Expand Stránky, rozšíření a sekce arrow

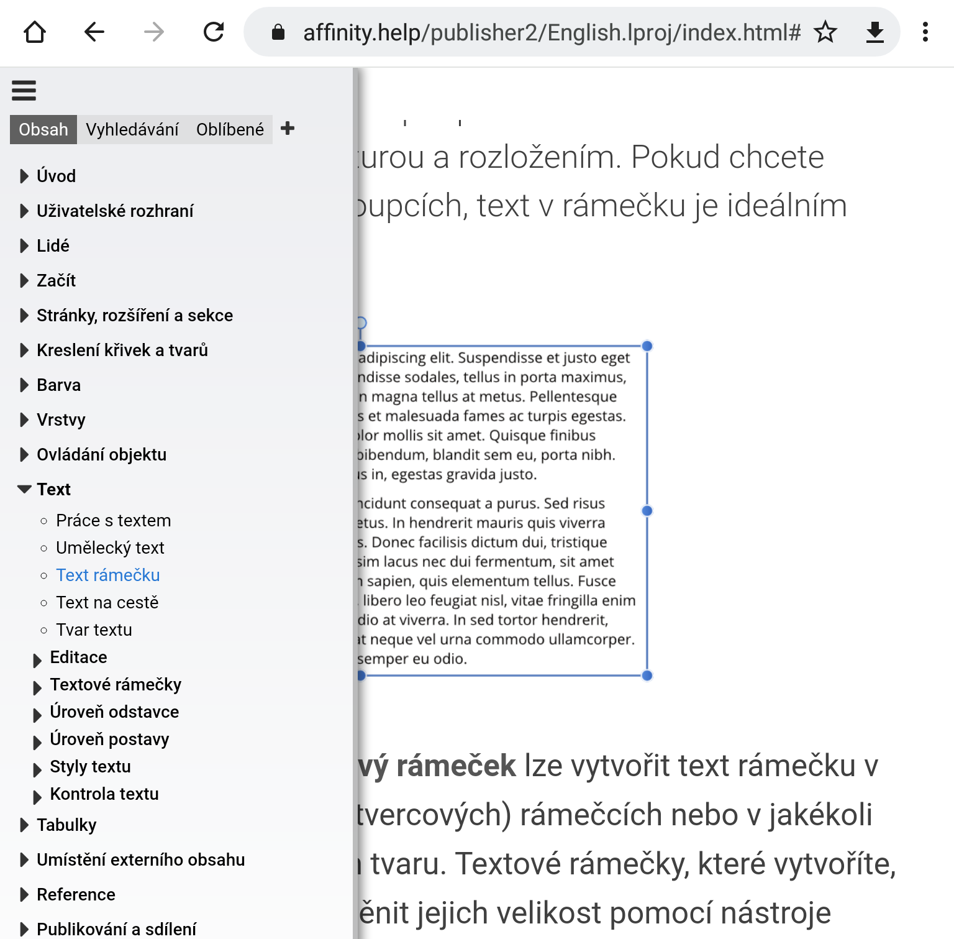click(24, 315)
